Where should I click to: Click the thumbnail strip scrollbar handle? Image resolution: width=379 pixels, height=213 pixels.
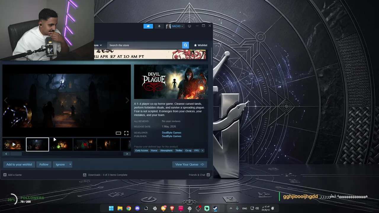[x=16, y=154]
